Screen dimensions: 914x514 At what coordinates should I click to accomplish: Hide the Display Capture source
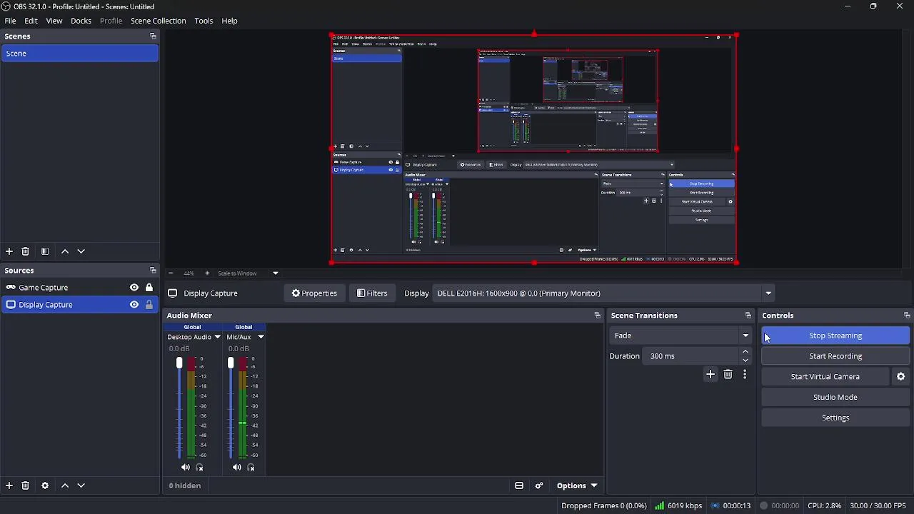tap(134, 305)
